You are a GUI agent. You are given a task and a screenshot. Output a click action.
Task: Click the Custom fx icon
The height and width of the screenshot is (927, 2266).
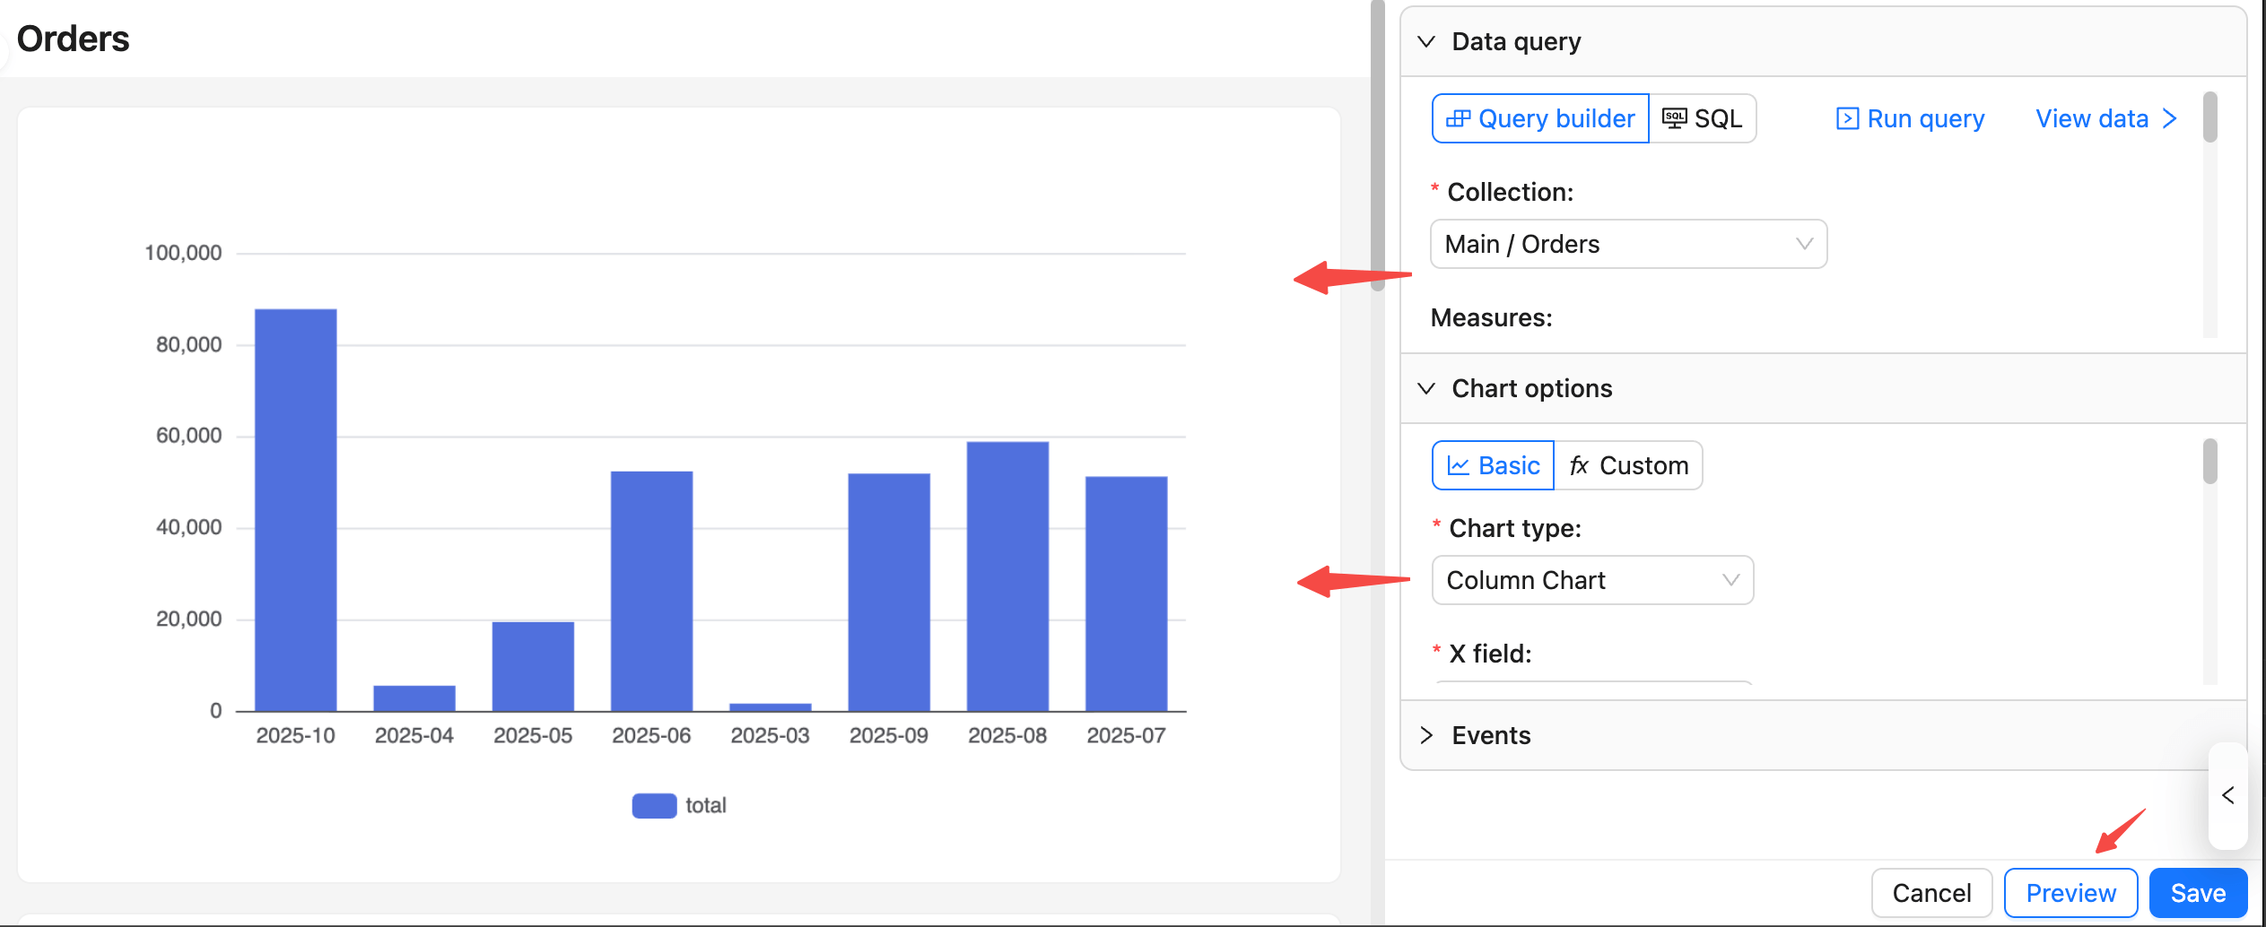point(1579,465)
